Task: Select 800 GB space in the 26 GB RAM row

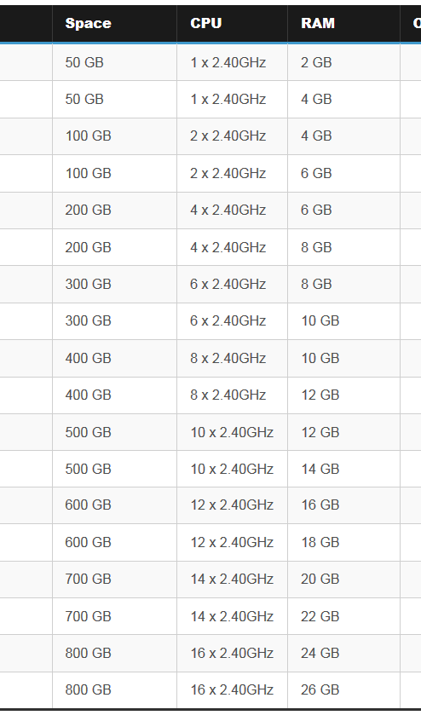Action: [x=114, y=690]
